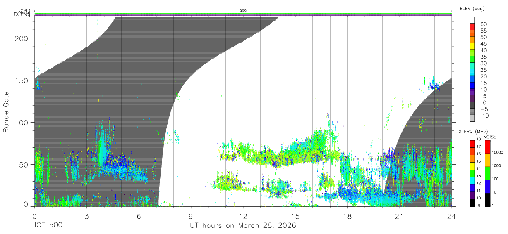Click the '60' label on the ELEV scale
The width and height of the screenshot is (508, 234).
pos(484,24)
